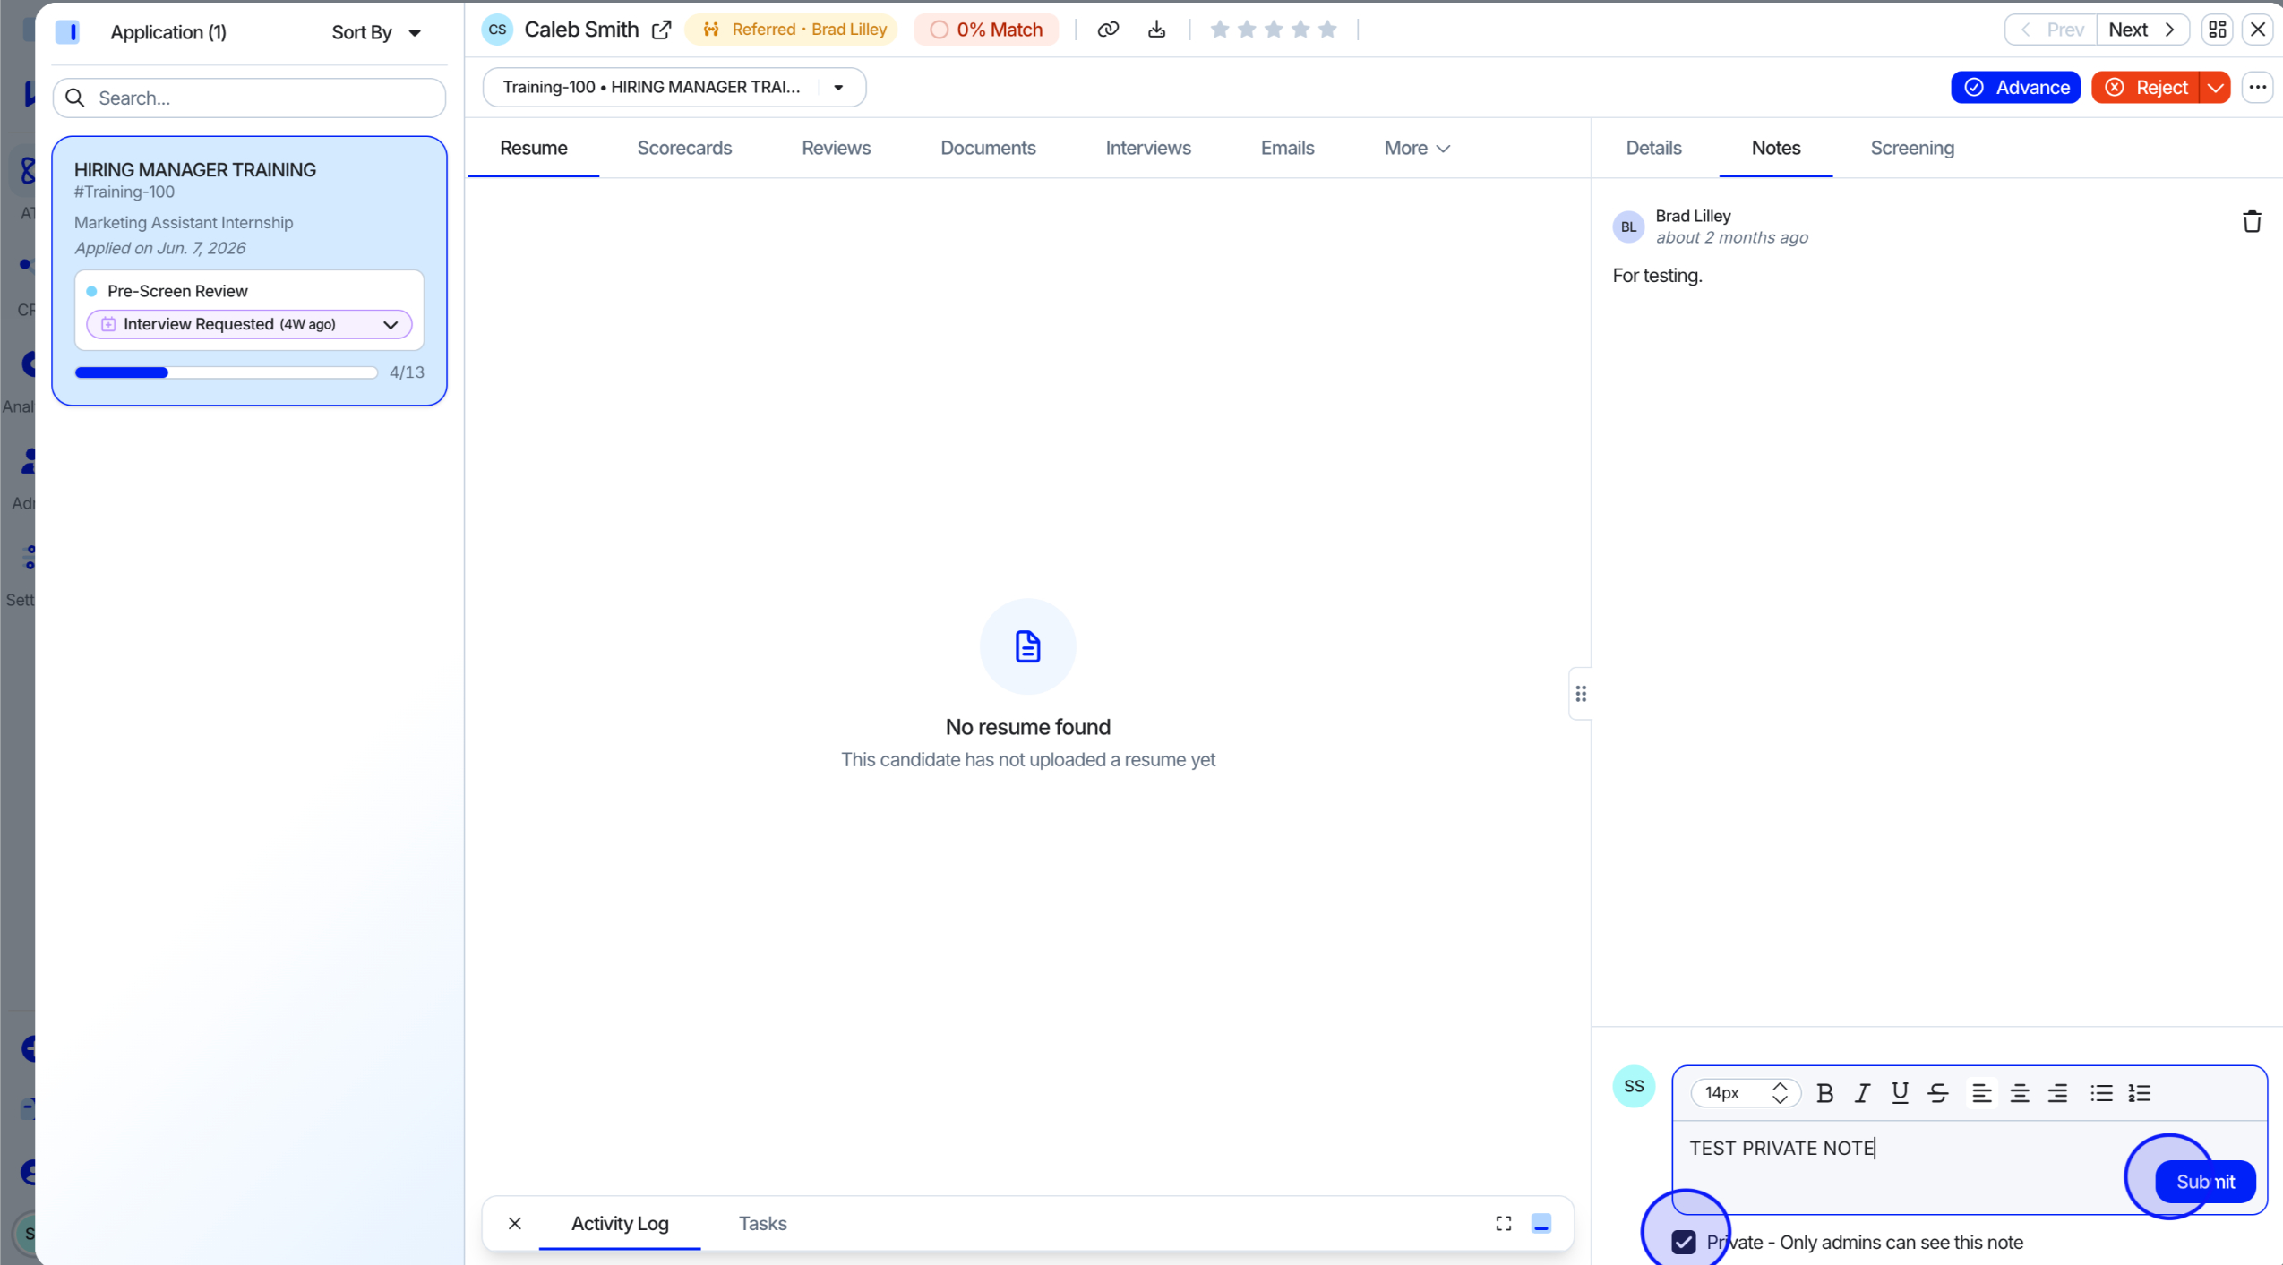The height and width of the screenshot is (1265, 2283).
Task: Toggle the application sidebar panel icon
Action: [x=67, y=32]
